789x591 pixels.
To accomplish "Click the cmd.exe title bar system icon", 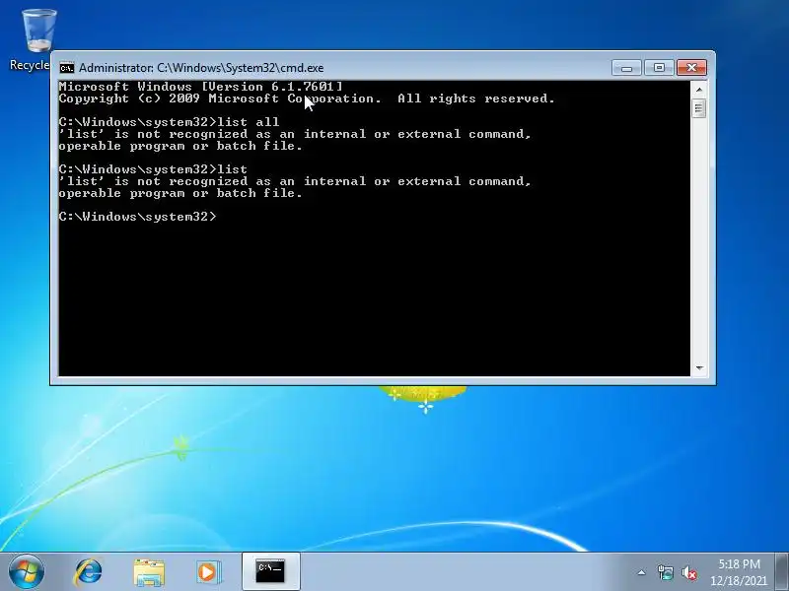I will [x=66, y=68].
